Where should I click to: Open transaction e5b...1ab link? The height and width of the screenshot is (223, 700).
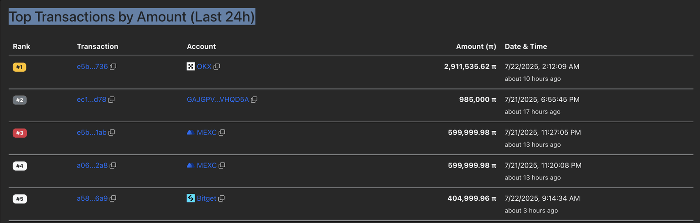[x=92, y=133]
